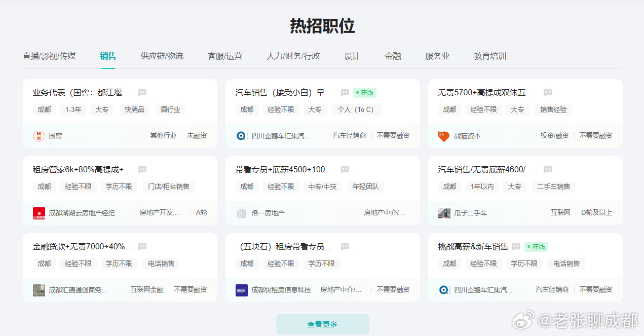Click 查看更多 button
The image size is (644, 336).
tap(323, 324)
